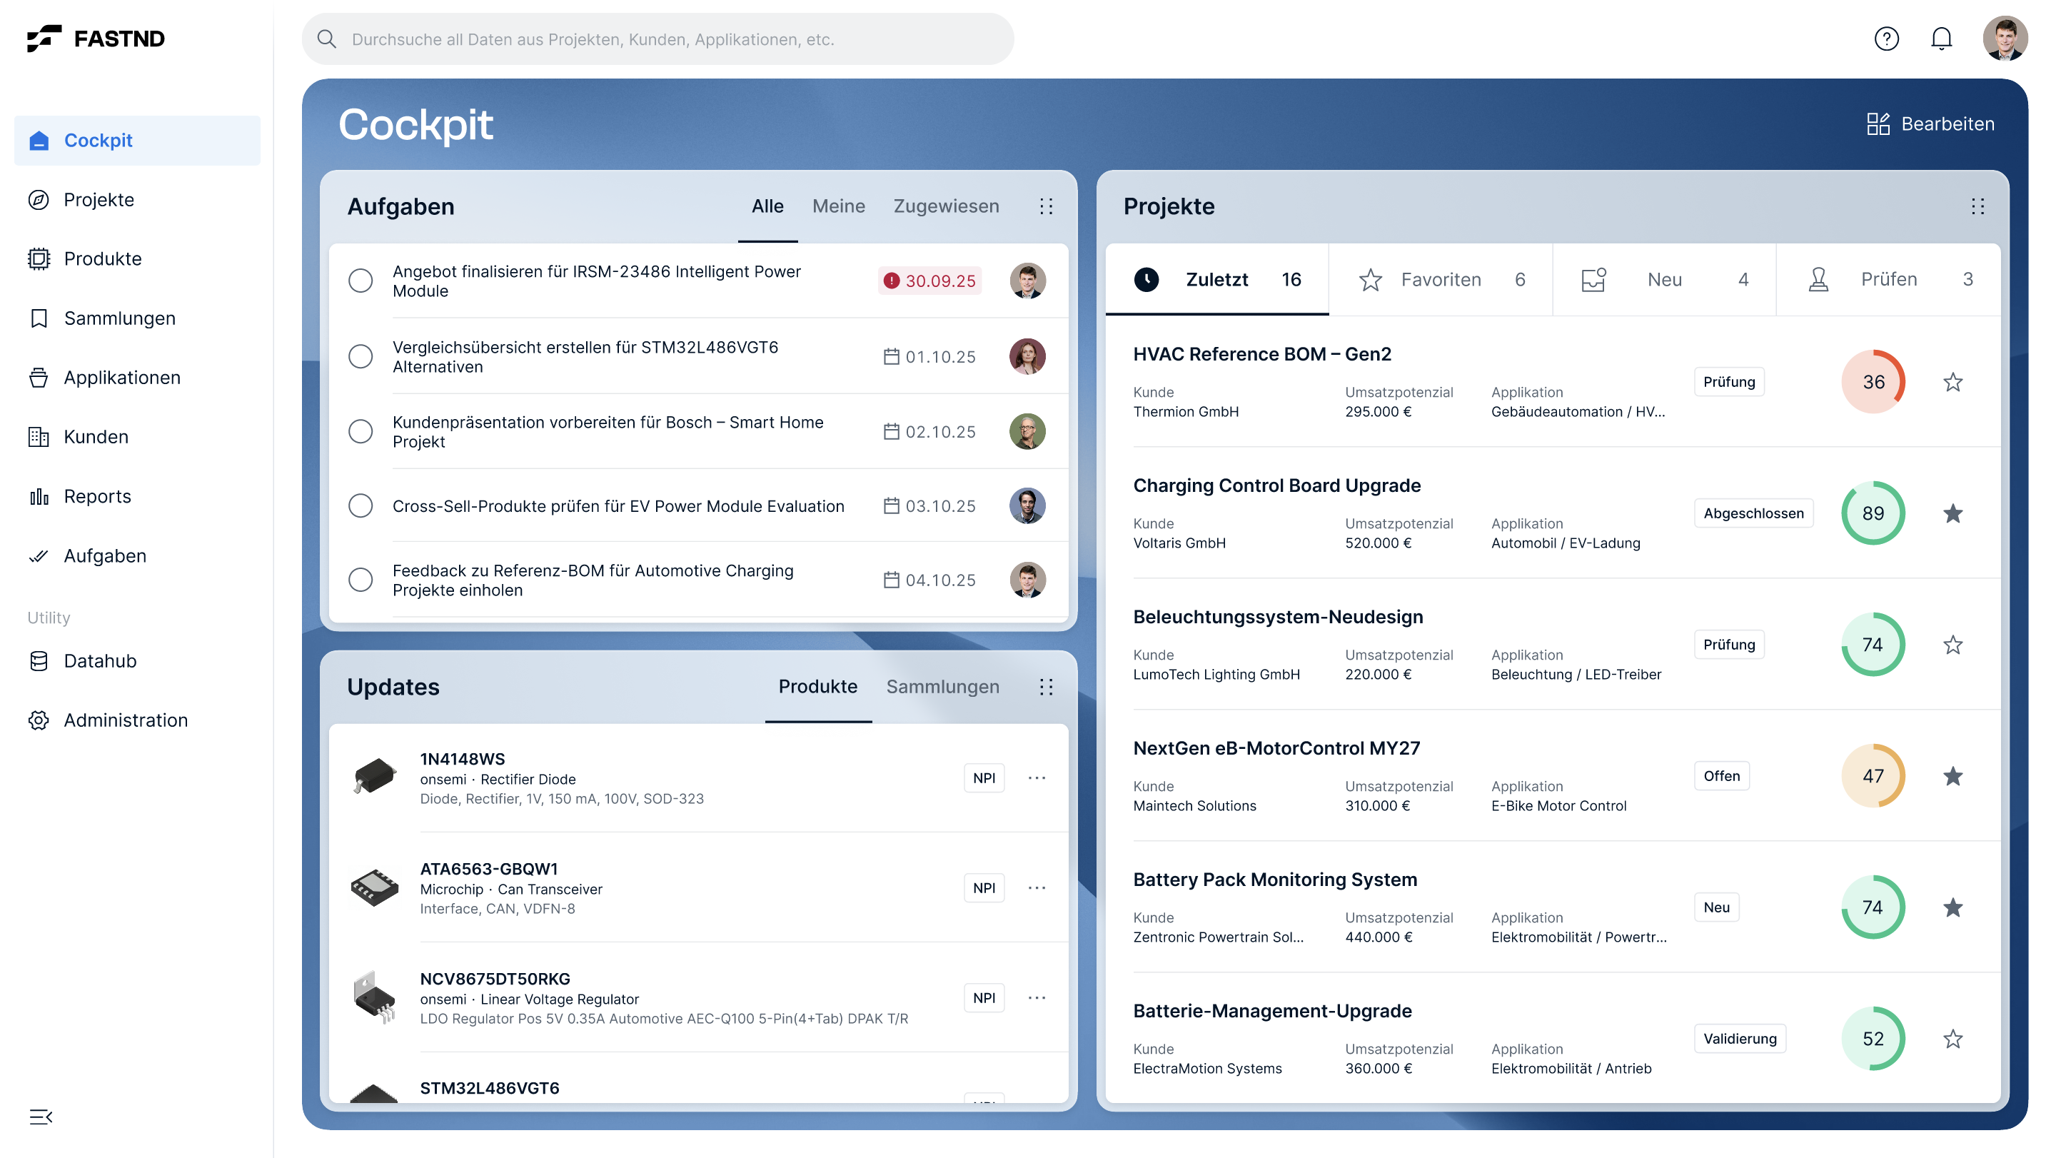Image resolution: width=2056 pixels, height=1158 pixels.
Task: Open the Batterie-Management-Upgrade project title
Action: coord(1272,1010)
